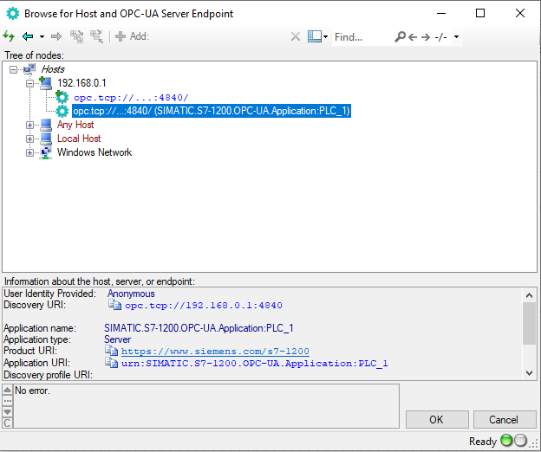Image resolution: width=541 pixels, height=452 pixels.
Task: Click find-next right arrow icon
Action: coord(426,37)
